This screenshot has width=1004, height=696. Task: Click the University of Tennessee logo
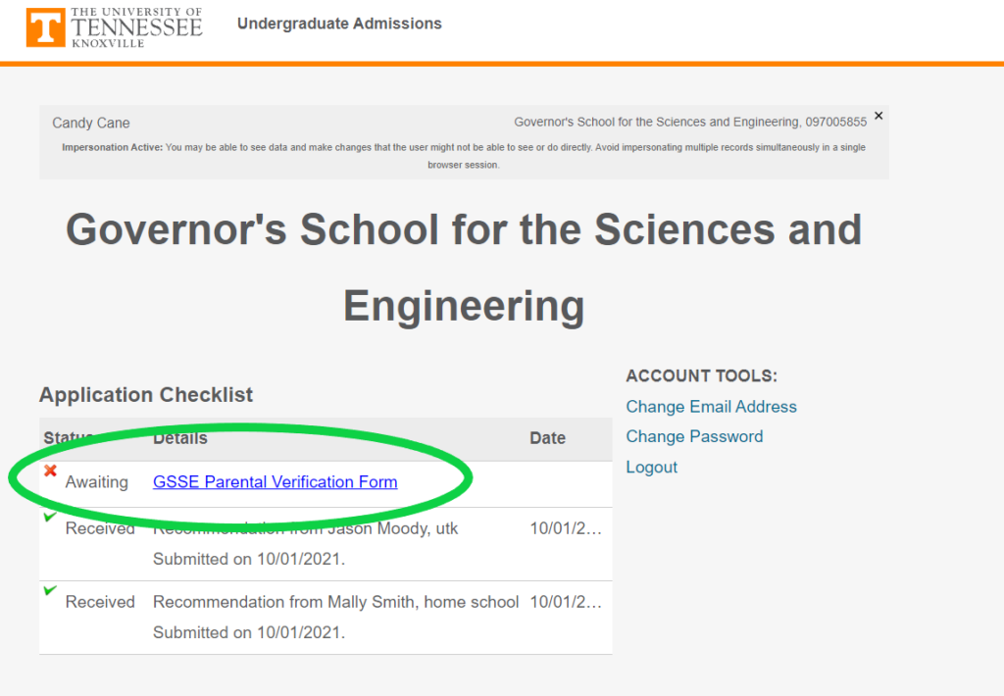pyautogui.click(x=113, y=26)
